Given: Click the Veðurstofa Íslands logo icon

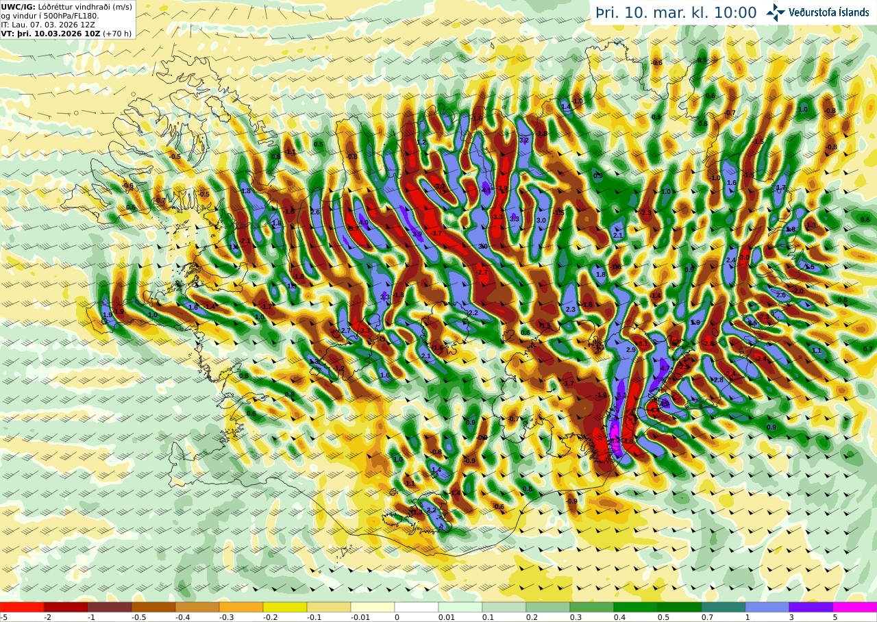Looking at the screenshot, I should [776, 12].
